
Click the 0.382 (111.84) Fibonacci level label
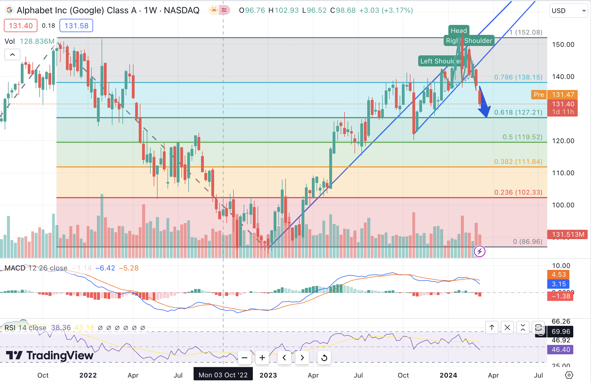pyautogui.click(x=518, y=161)
